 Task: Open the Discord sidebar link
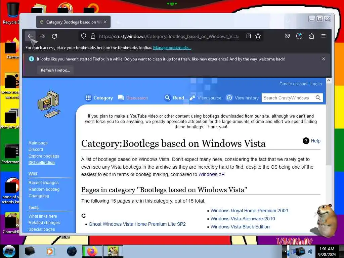pyautogui.click(x=36, y=149)
